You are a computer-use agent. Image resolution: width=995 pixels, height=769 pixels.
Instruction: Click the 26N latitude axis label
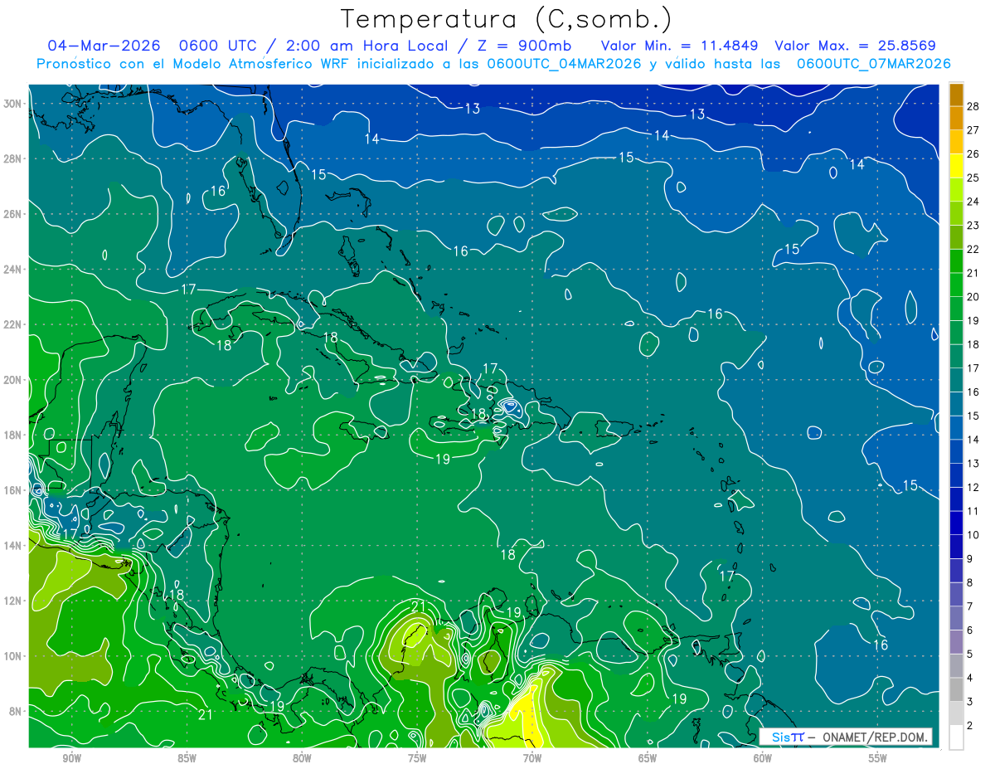click(12, 214)
